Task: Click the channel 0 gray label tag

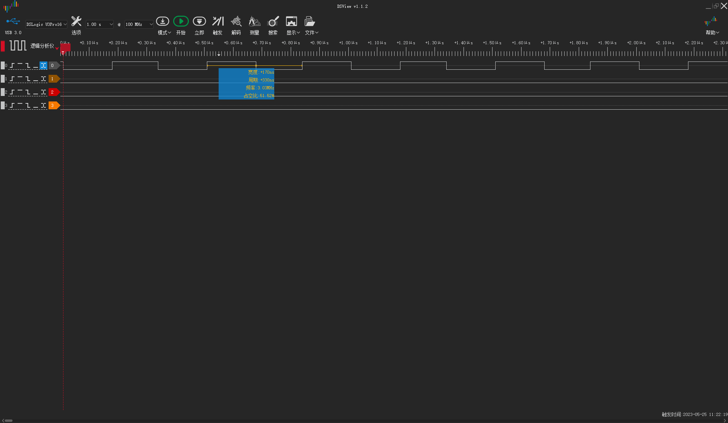Action: 54,65
